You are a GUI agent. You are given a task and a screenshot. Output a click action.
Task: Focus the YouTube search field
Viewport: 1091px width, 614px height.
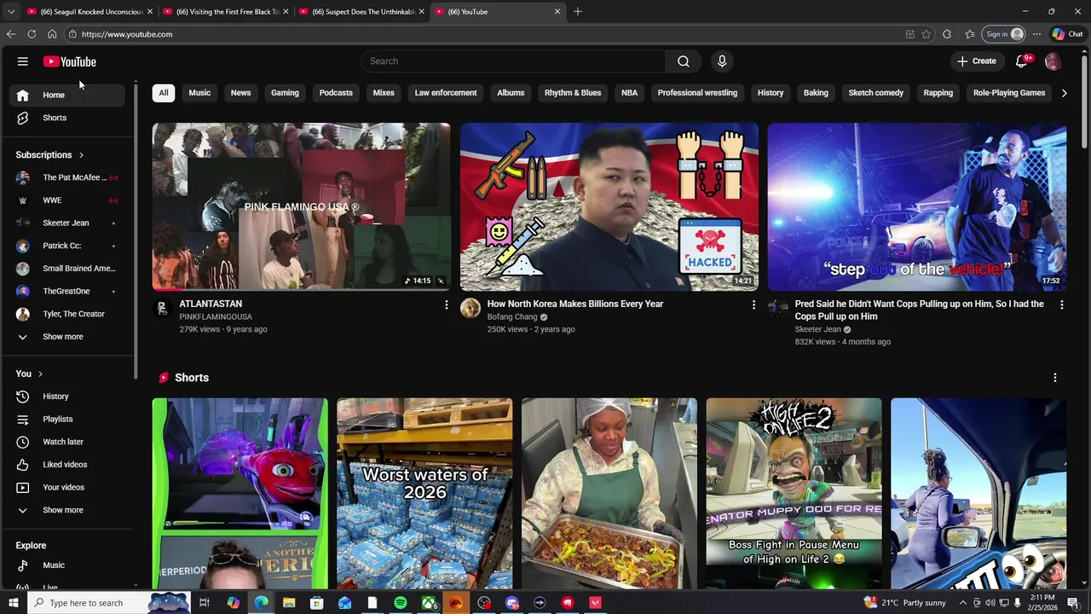[513, 61]
